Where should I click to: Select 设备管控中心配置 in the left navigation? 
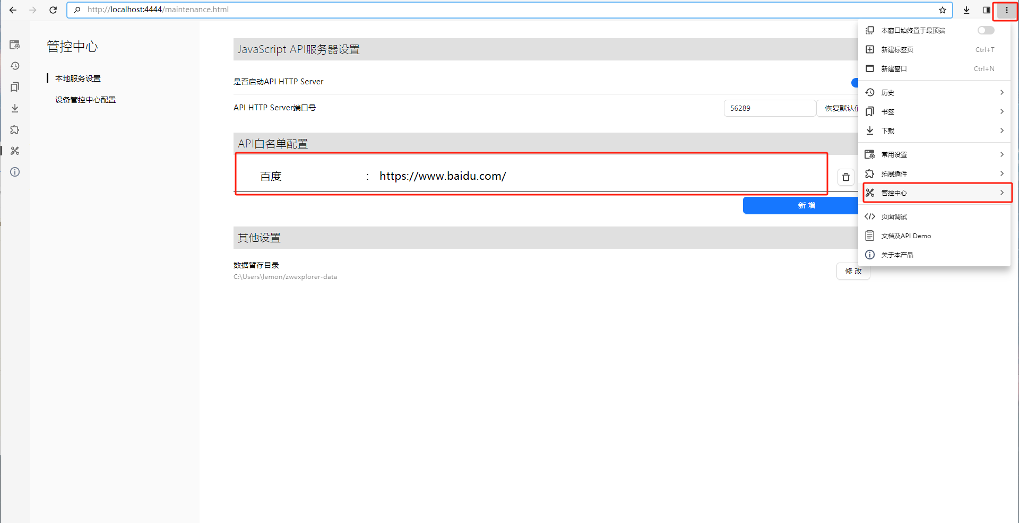[85, 100]
